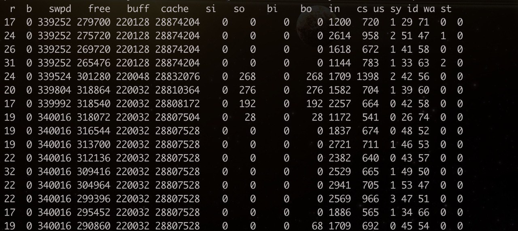Click the 'cs' column header
The height and width of the screenshot is (231, 518).
[x=363, y=9]
